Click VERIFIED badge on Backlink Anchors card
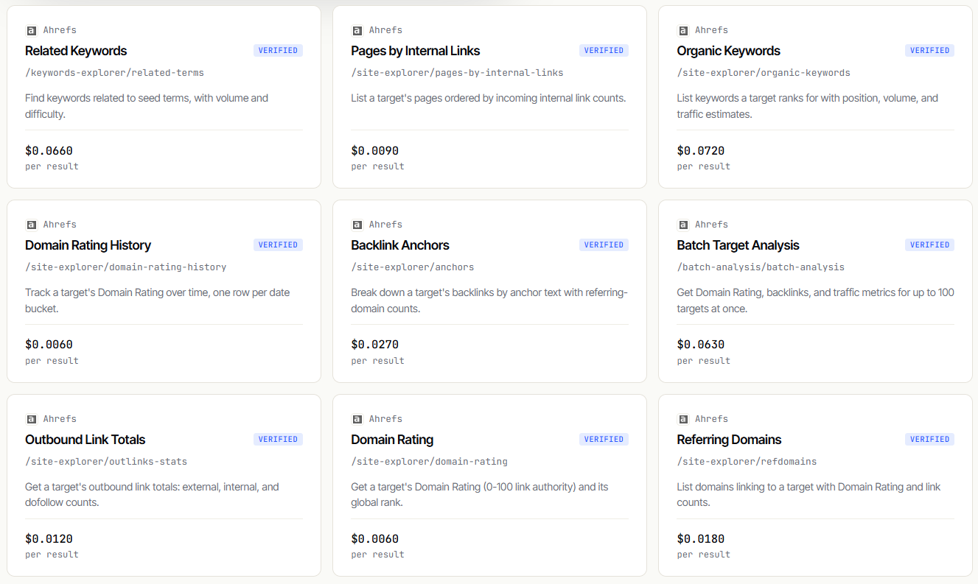 tap(604, 245)
